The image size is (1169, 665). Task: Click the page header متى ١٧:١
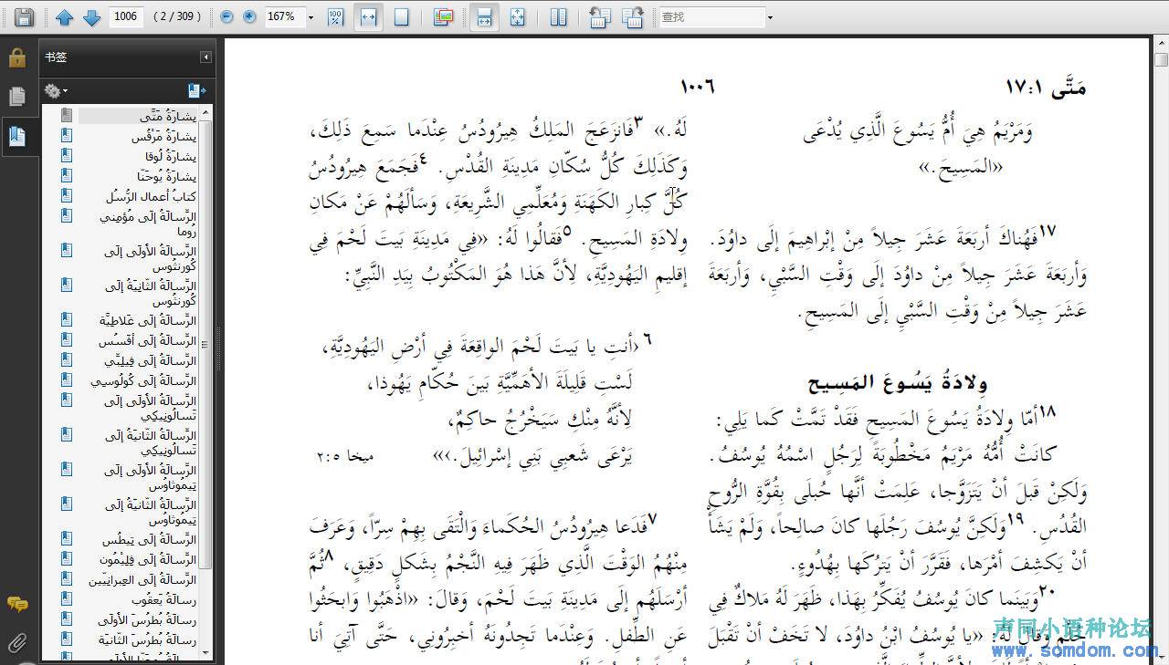point(1046,87)
